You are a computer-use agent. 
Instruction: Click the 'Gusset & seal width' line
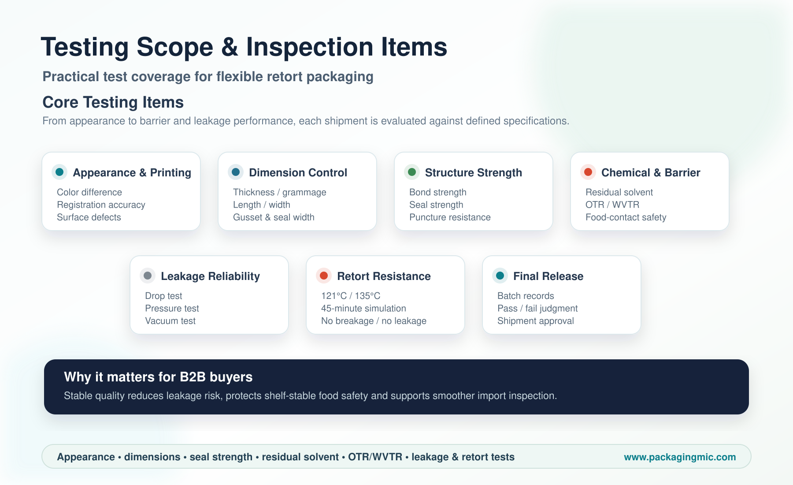[274, 217]
